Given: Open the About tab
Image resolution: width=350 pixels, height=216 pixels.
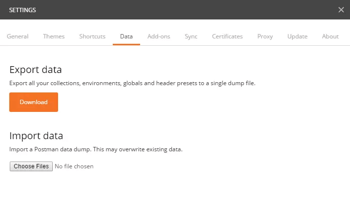Looking at the screenshot, I should [x=330, y=36].
